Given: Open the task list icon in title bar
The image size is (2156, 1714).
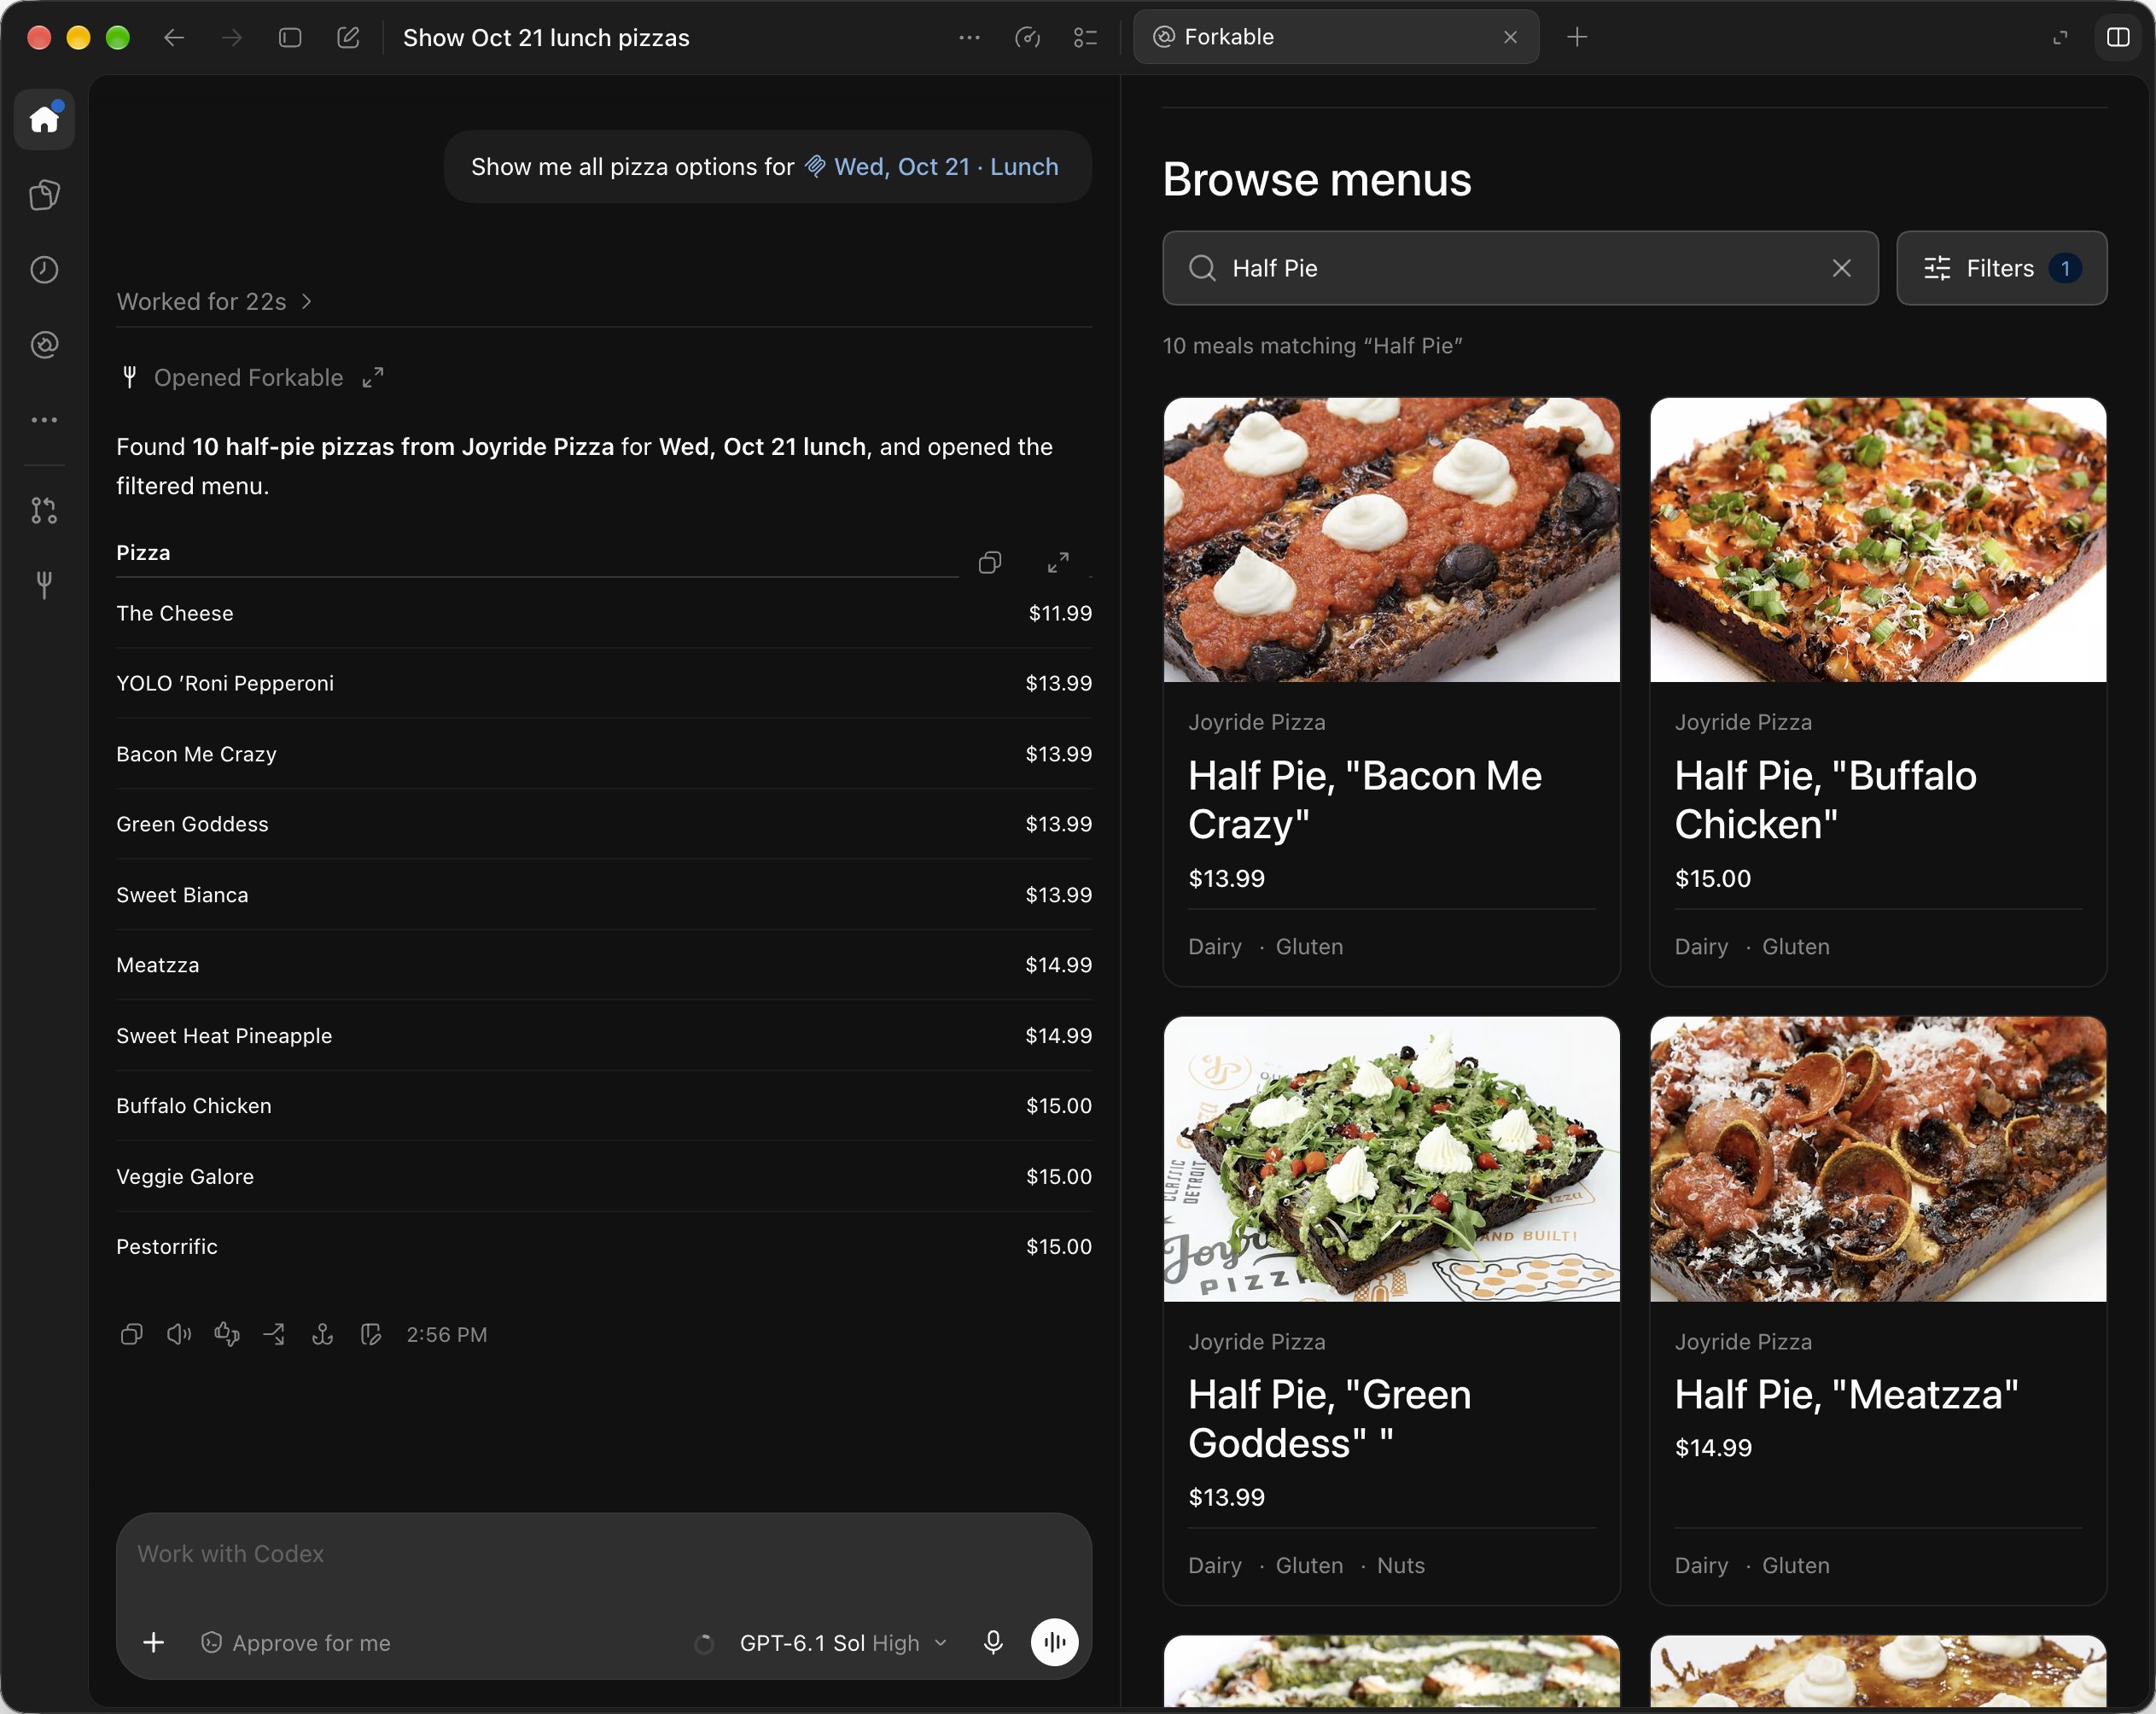Looking at the screenshot, I should pos(1085,38).
